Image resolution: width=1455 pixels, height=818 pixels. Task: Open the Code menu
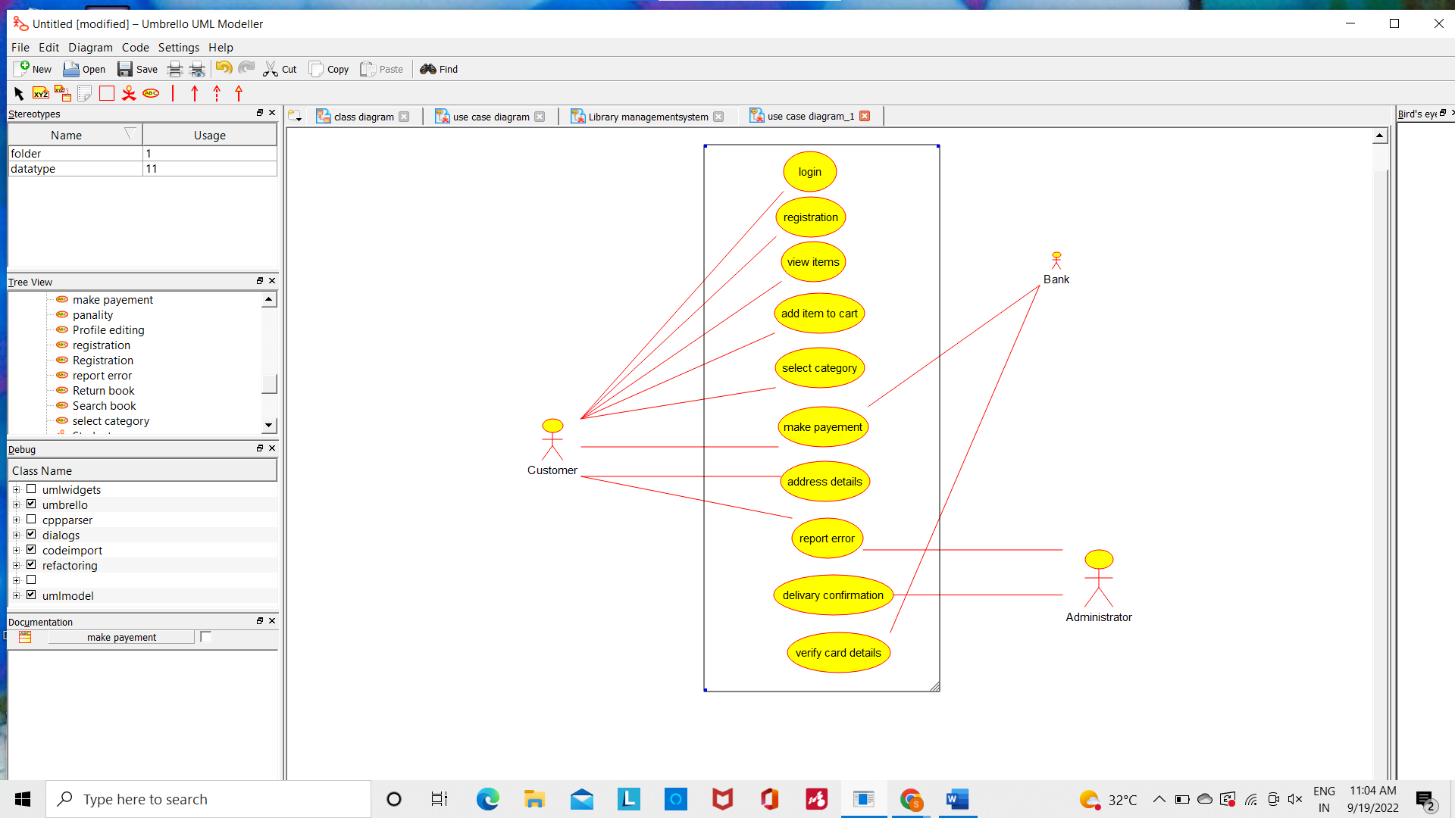coord(136,47)
